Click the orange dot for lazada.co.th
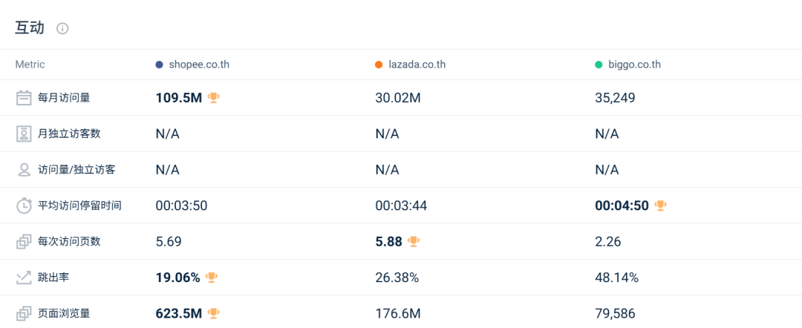The height and width of the screenshot is (328, 802). (379, 65)
